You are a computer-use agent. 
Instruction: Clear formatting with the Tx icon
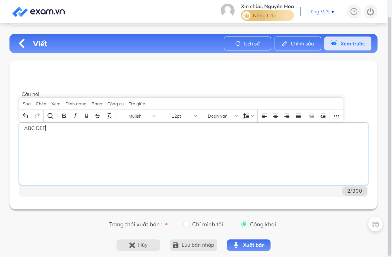click(x=109, y=116)
